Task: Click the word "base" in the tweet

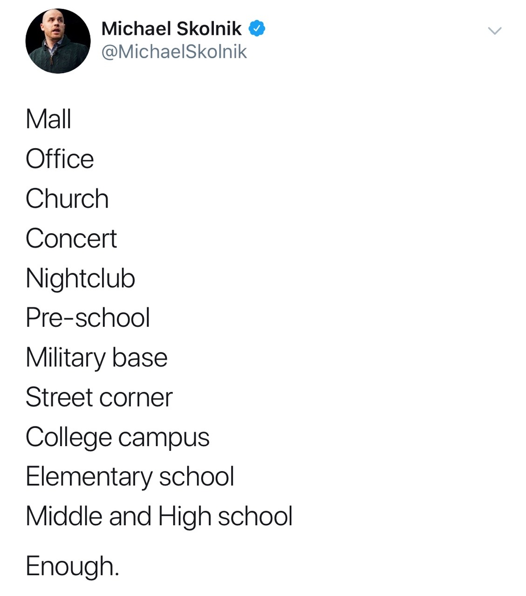Action: (x=140, y=358)
